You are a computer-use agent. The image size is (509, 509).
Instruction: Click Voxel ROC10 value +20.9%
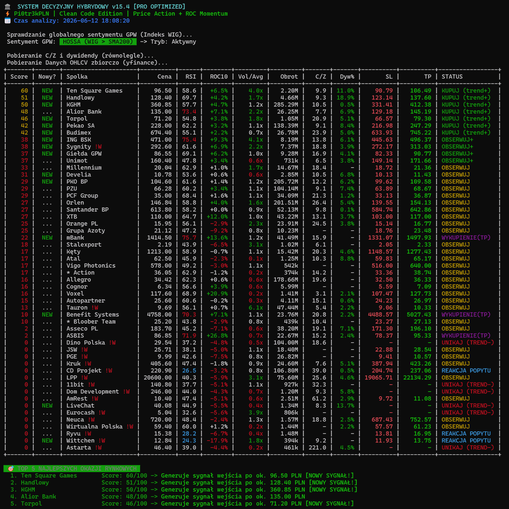tap(217, 294)
